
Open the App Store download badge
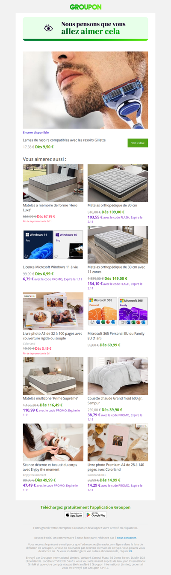[x=74, y=514]
